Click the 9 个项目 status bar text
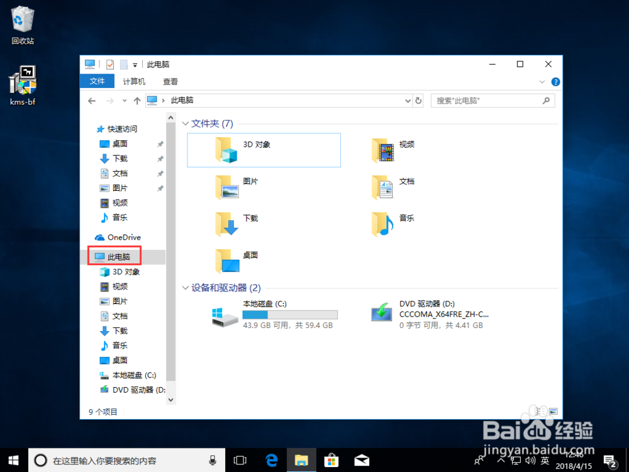Screen dimensions: 629x472 click(x=103, y=412)
